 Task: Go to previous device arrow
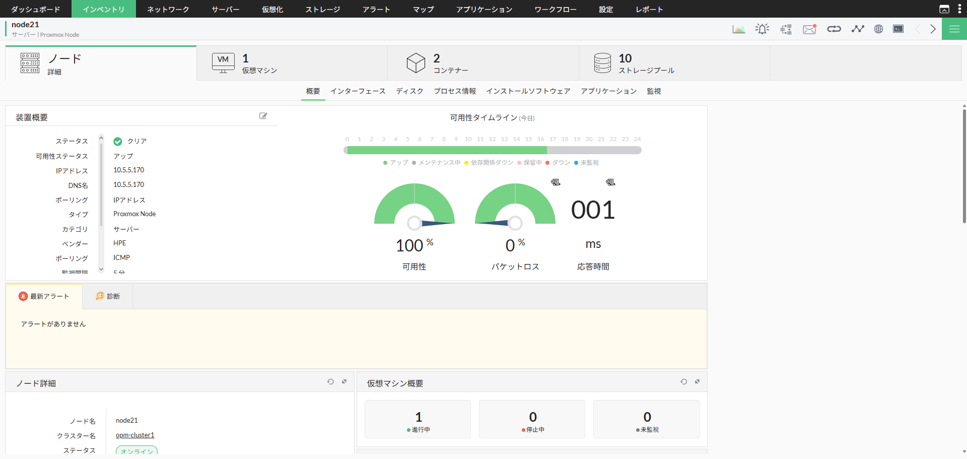coord(917,29)
